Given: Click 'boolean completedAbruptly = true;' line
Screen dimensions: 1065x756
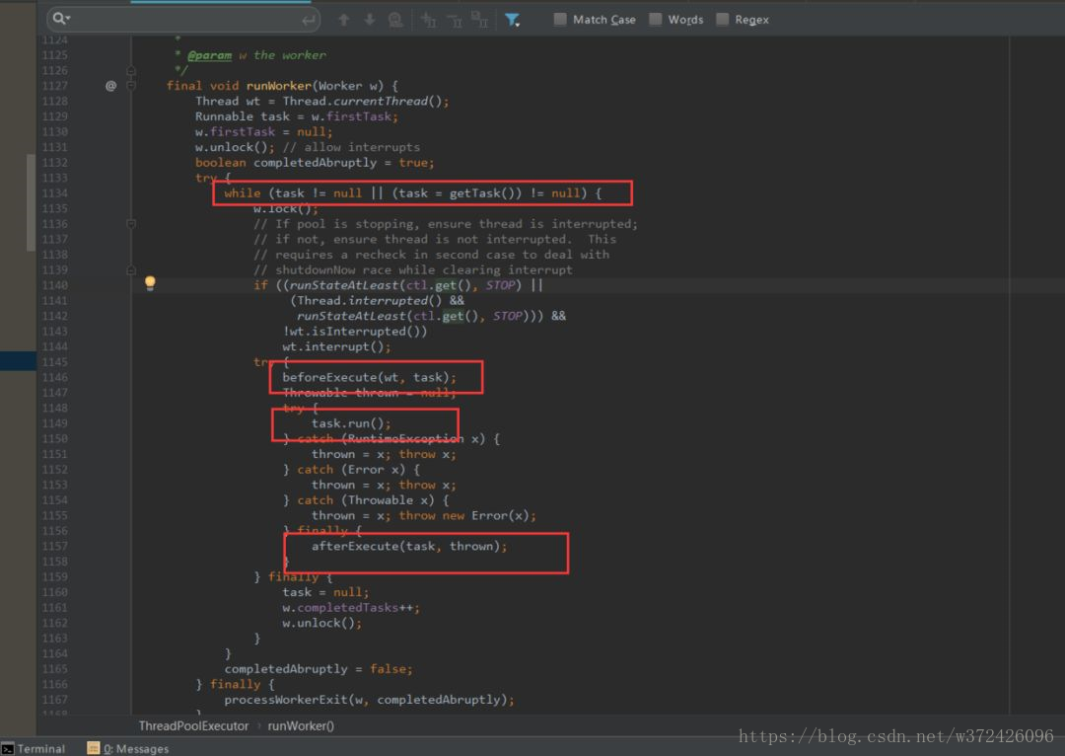Looking at the screenshot, I should pos(315,163).
